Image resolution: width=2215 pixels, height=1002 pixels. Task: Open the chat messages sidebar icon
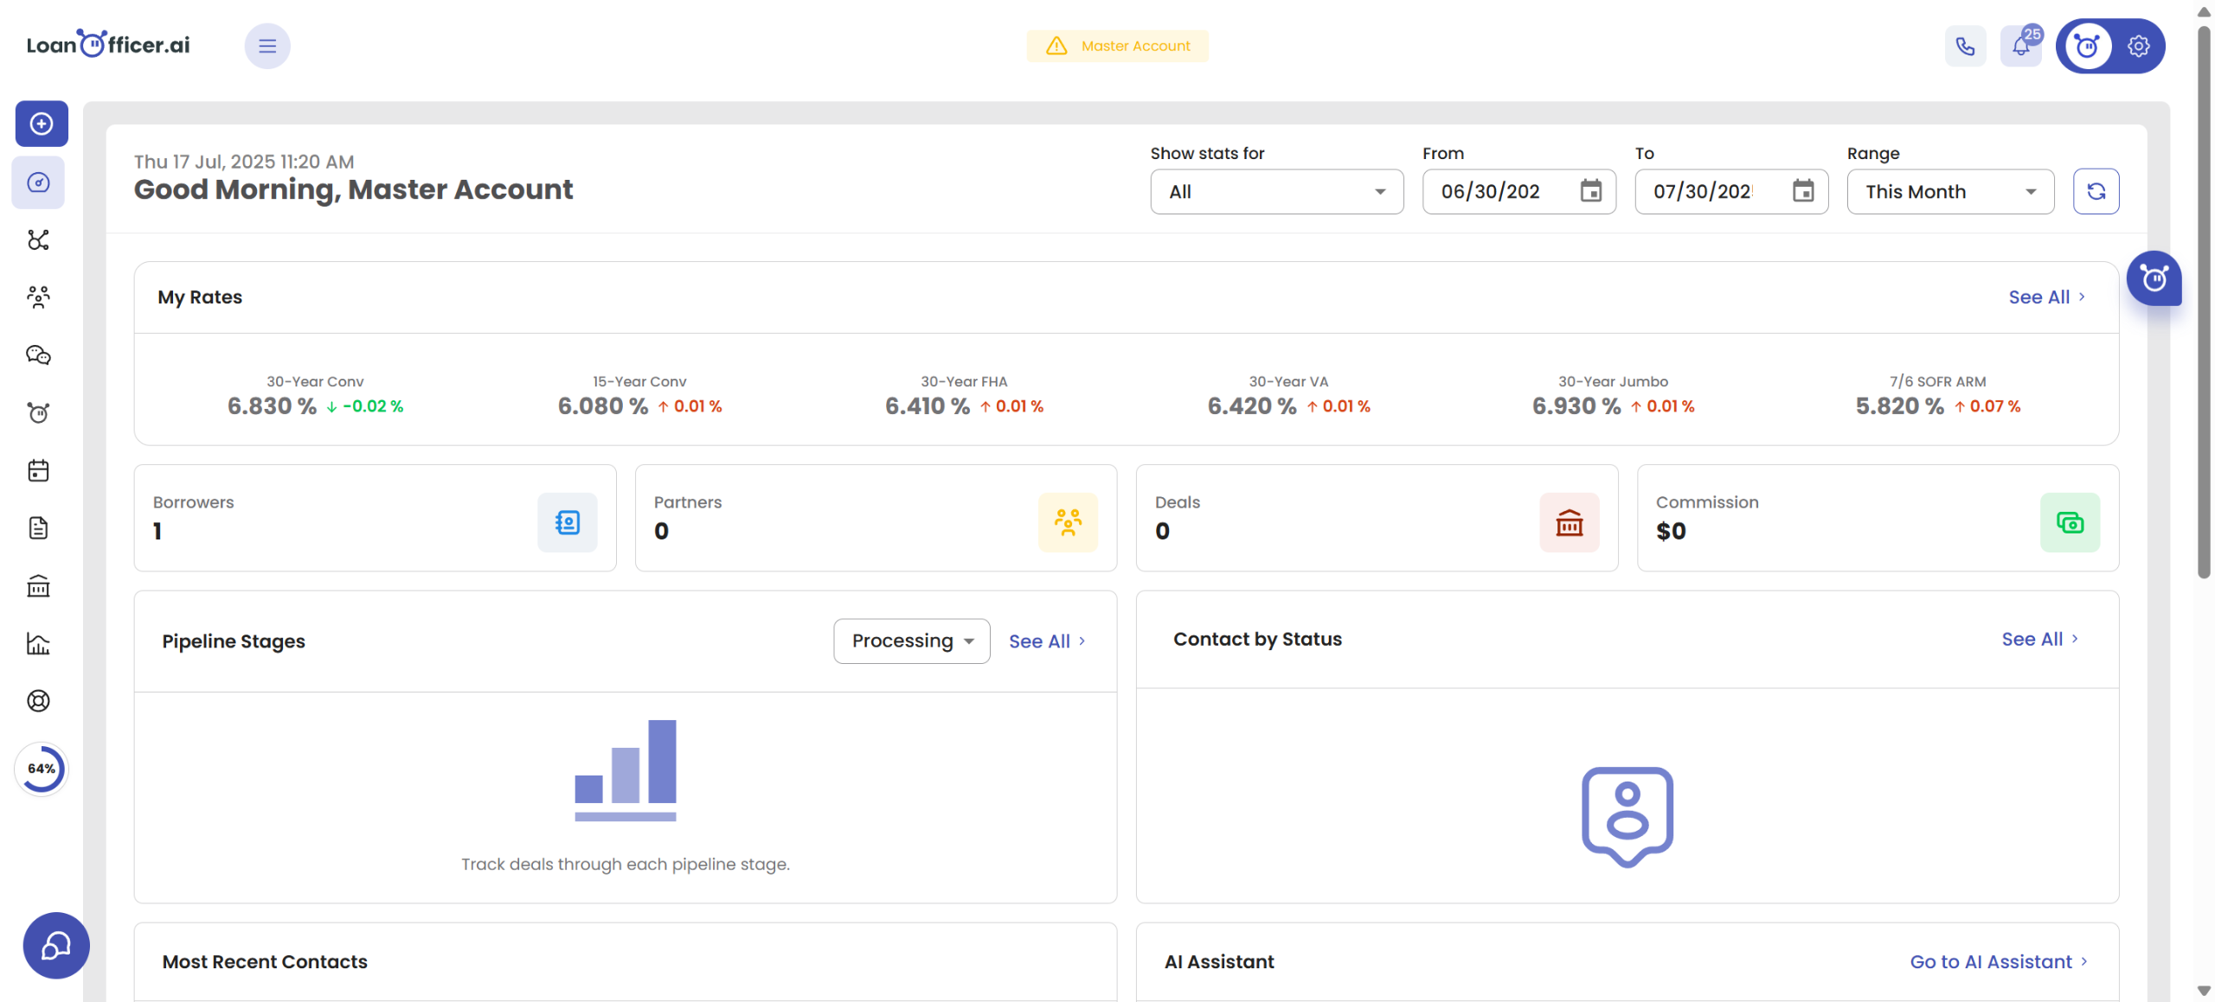point(38,355)
